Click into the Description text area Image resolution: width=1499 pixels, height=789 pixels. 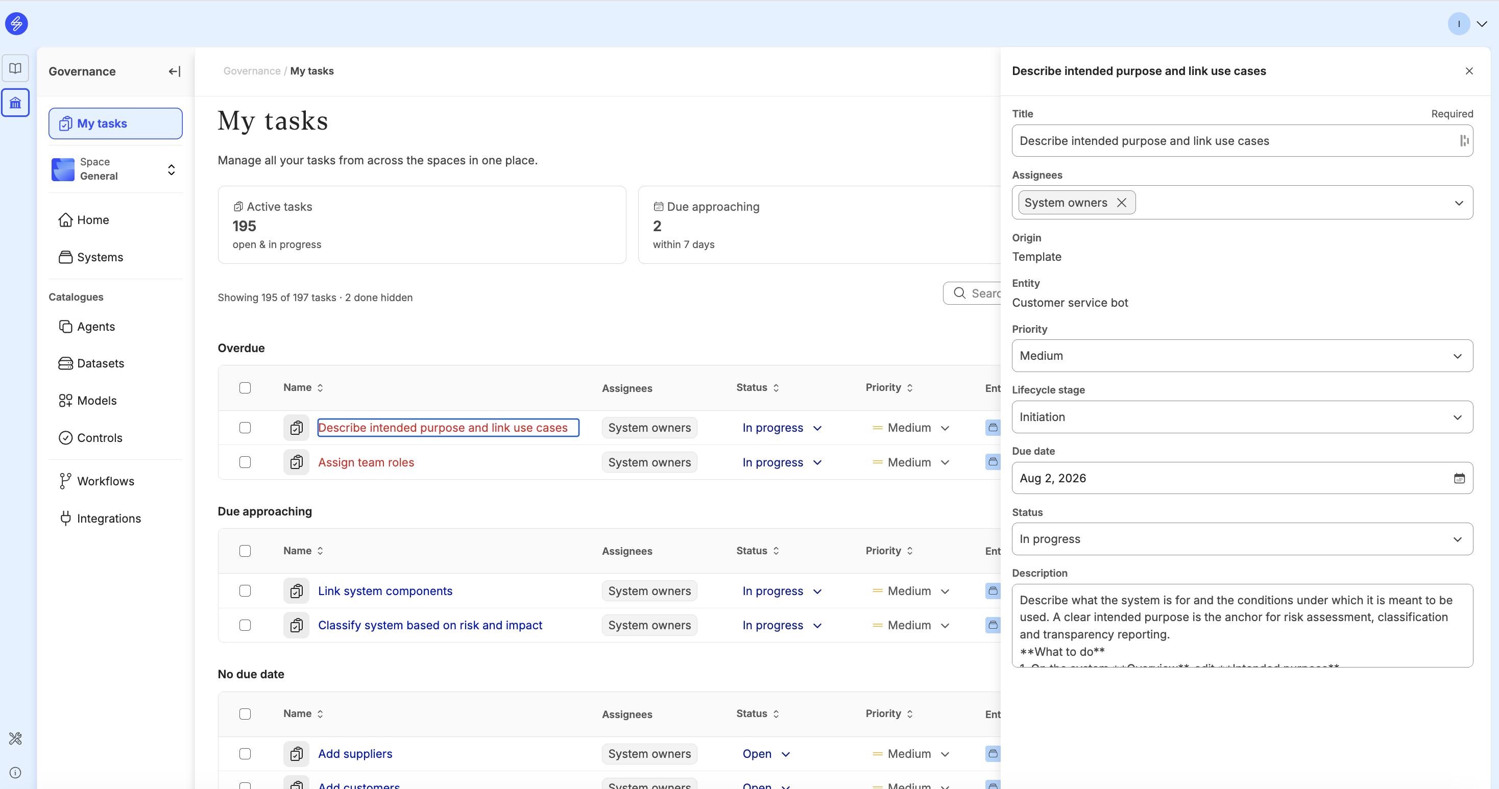point(1242,626)
